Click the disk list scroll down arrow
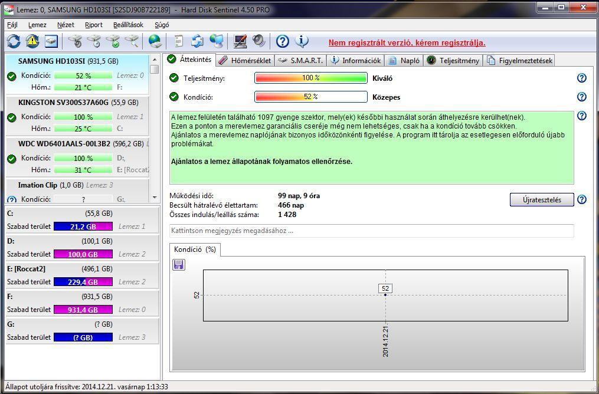Screen dimensions: 599x394 click(155, 198)
